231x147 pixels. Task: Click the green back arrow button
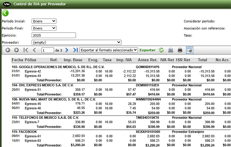5,13
